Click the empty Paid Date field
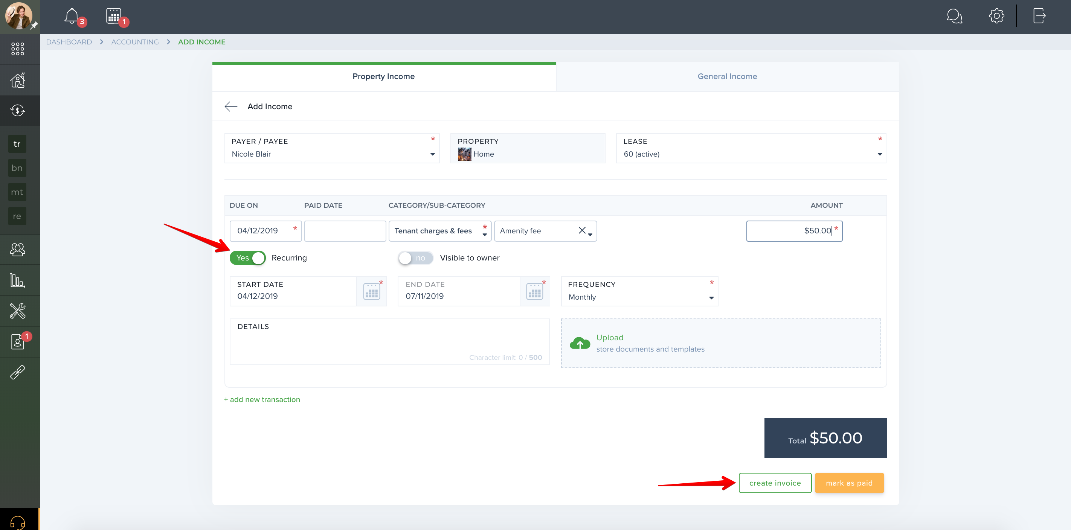1071x530 pixels. (345, 231)
